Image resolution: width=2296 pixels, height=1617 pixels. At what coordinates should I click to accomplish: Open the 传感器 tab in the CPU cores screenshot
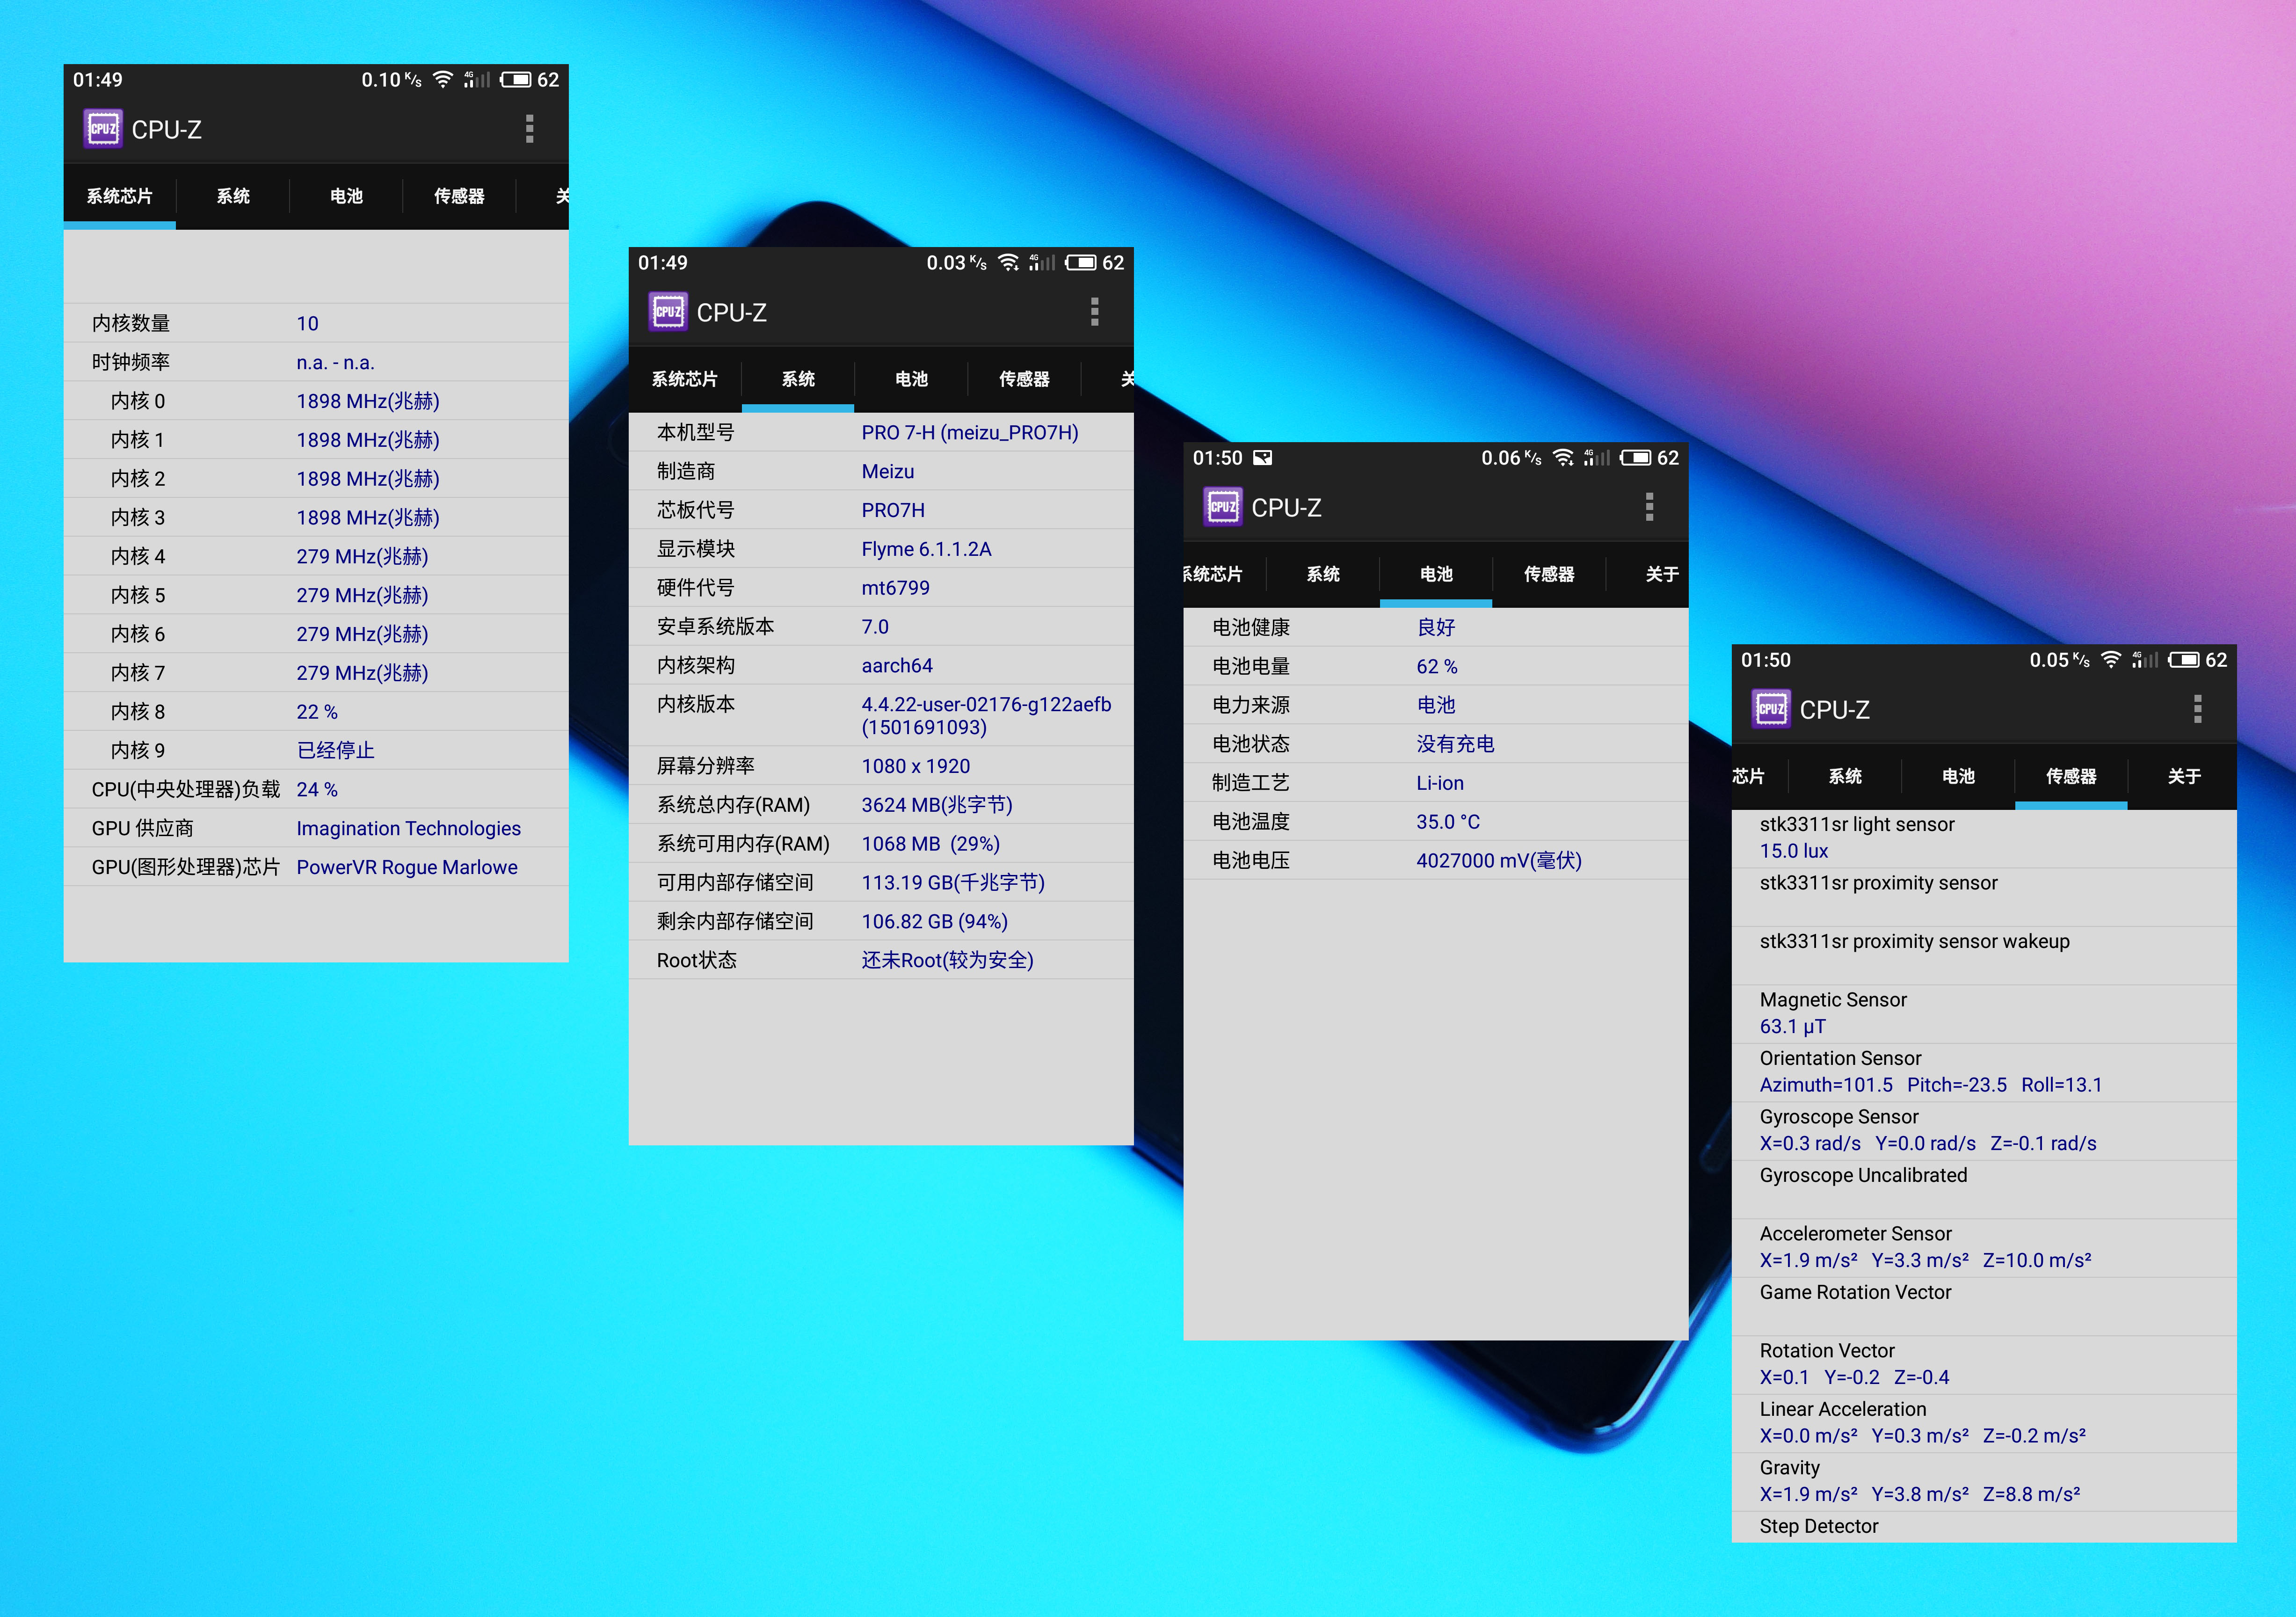[459, 196]
